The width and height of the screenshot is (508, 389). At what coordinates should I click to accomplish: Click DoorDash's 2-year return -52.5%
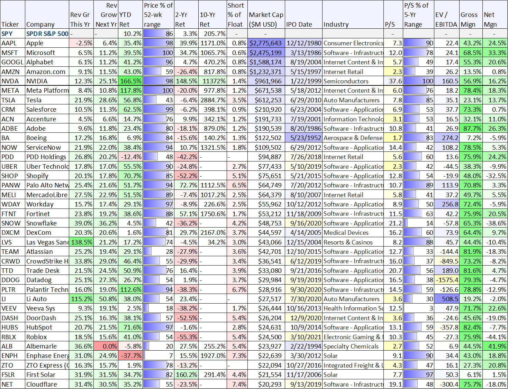186,318
